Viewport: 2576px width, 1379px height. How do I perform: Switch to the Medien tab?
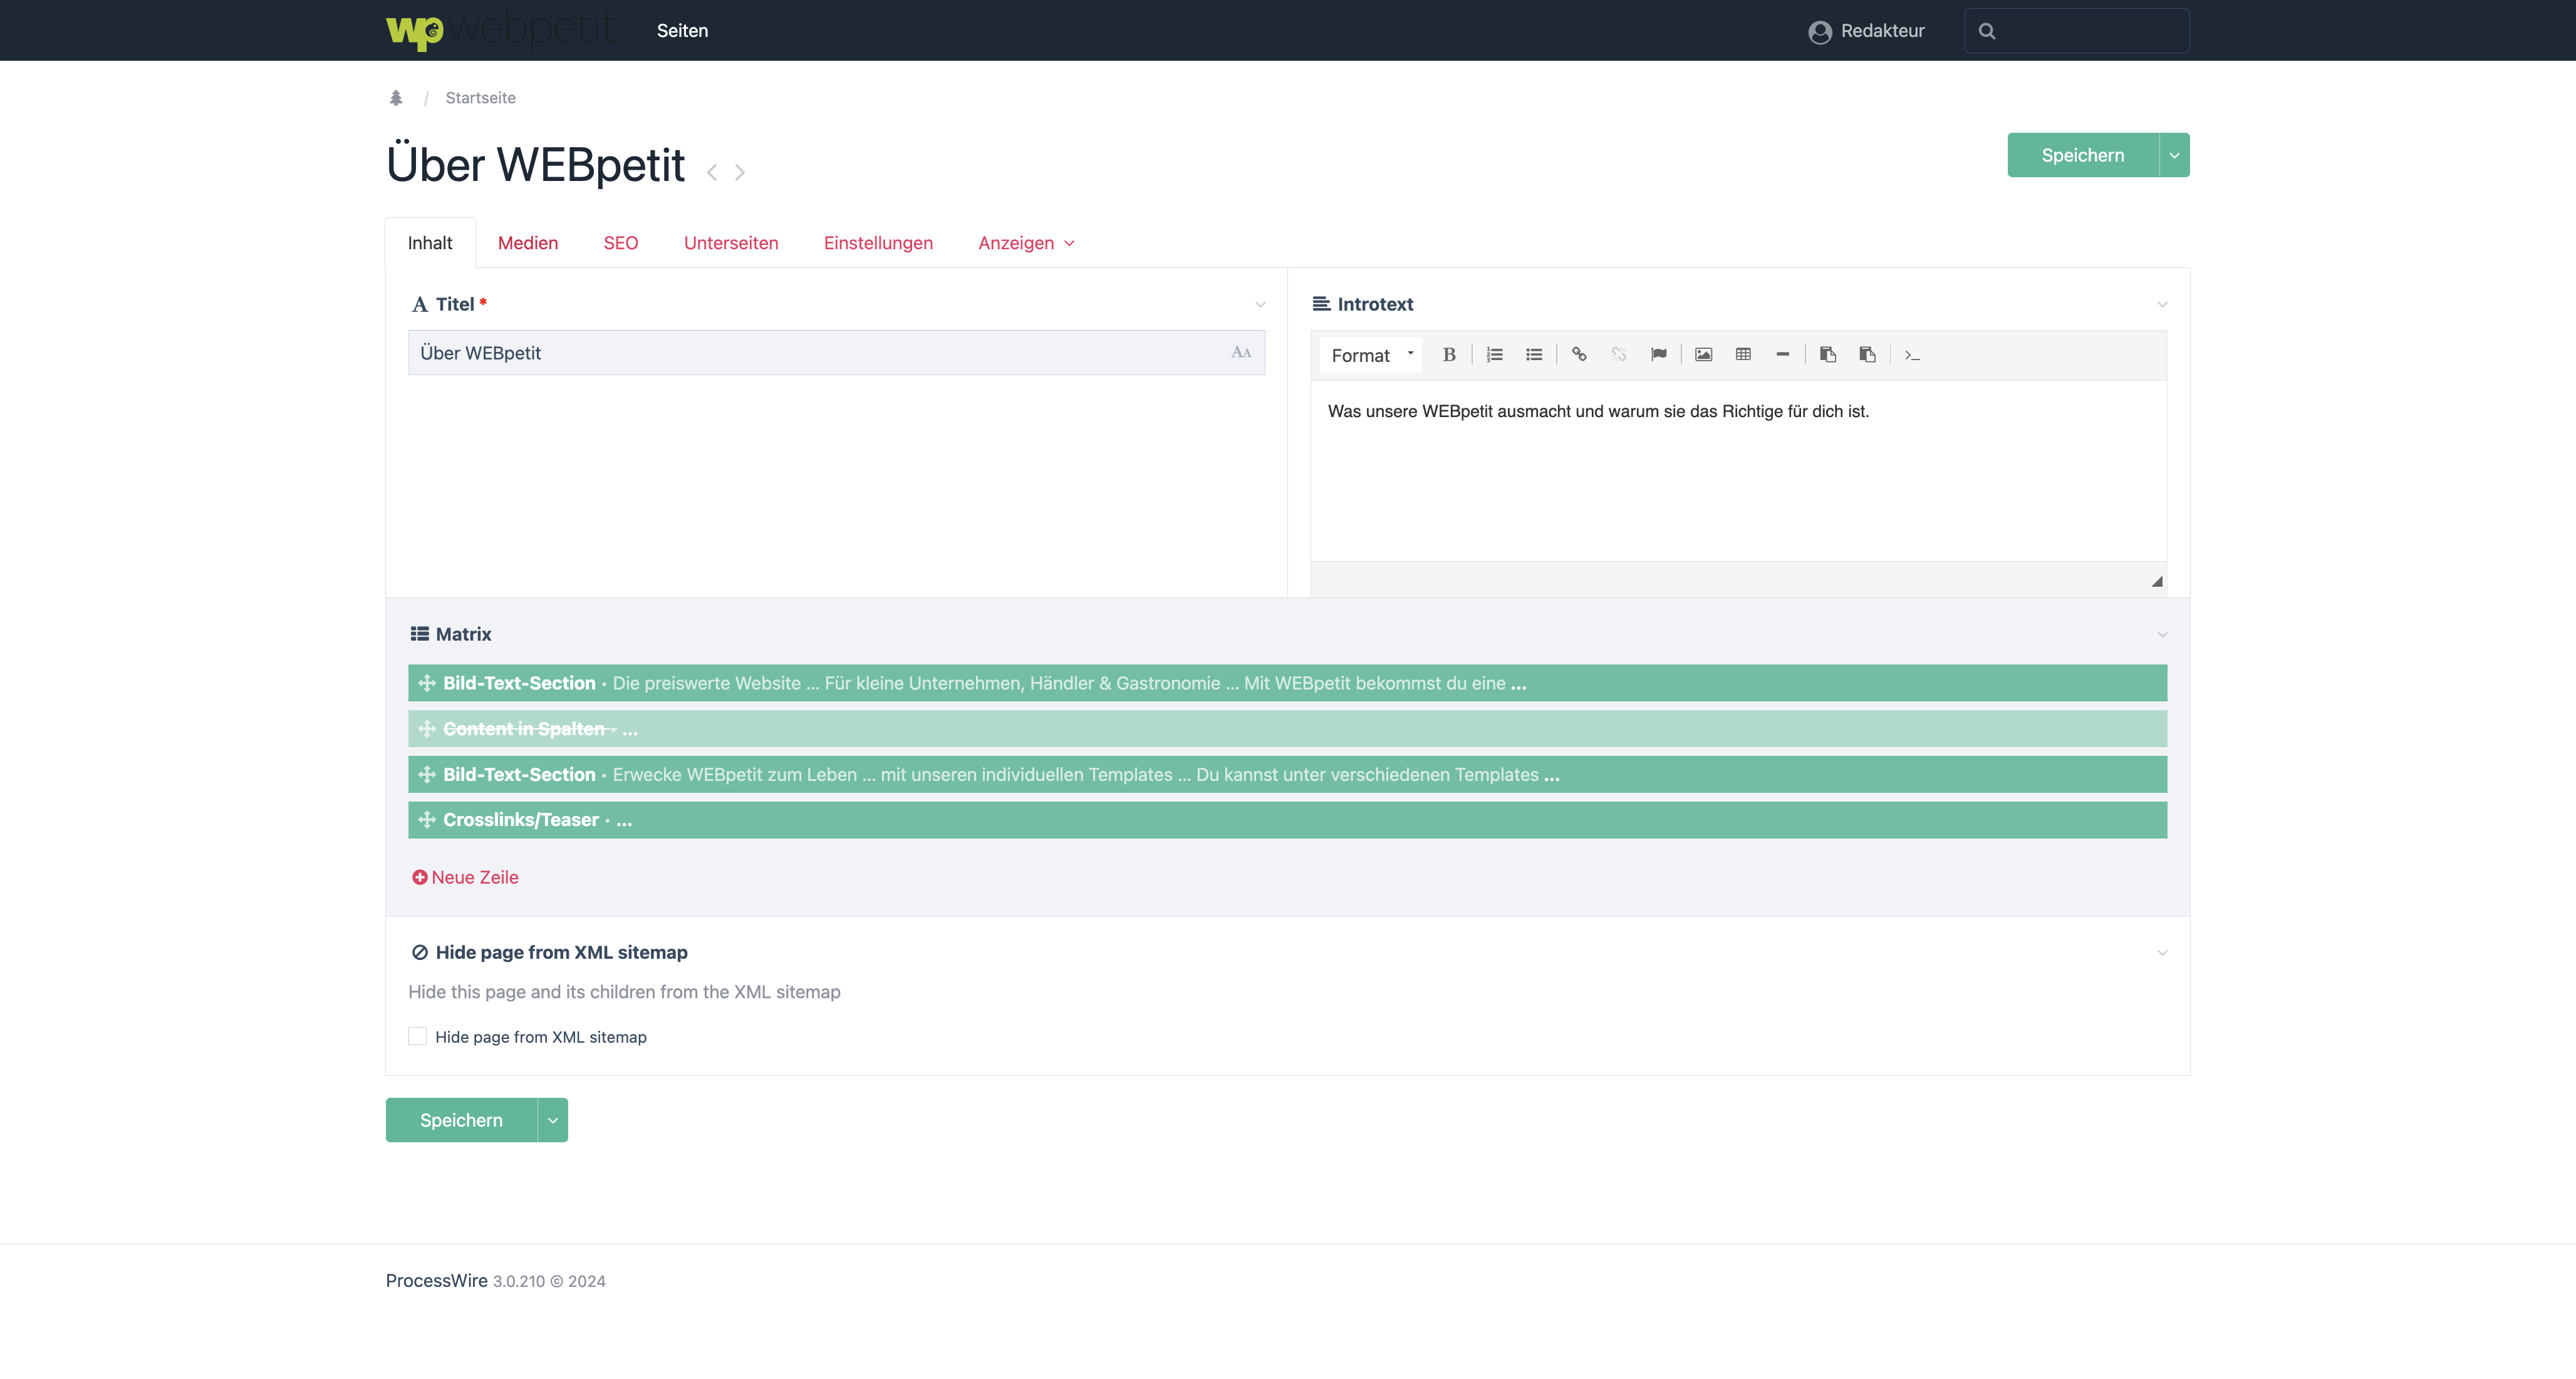[528, 243]
